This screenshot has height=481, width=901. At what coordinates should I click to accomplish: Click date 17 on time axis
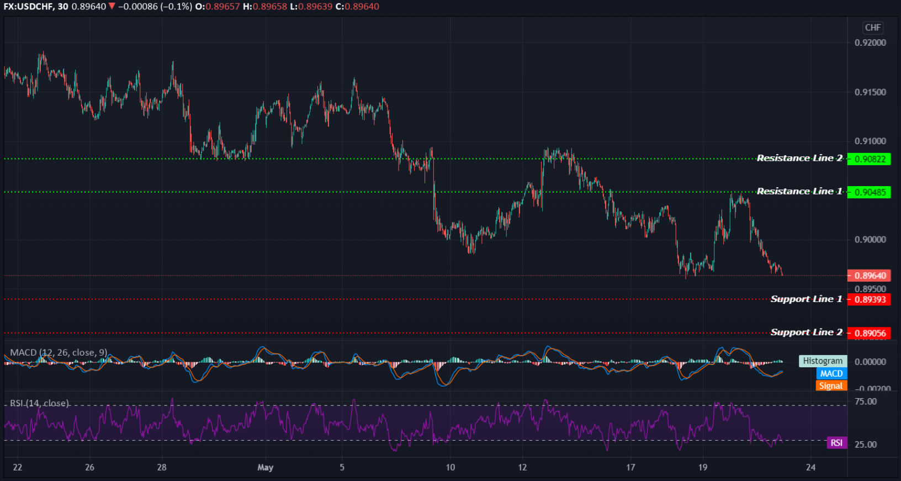pos(630,467)
